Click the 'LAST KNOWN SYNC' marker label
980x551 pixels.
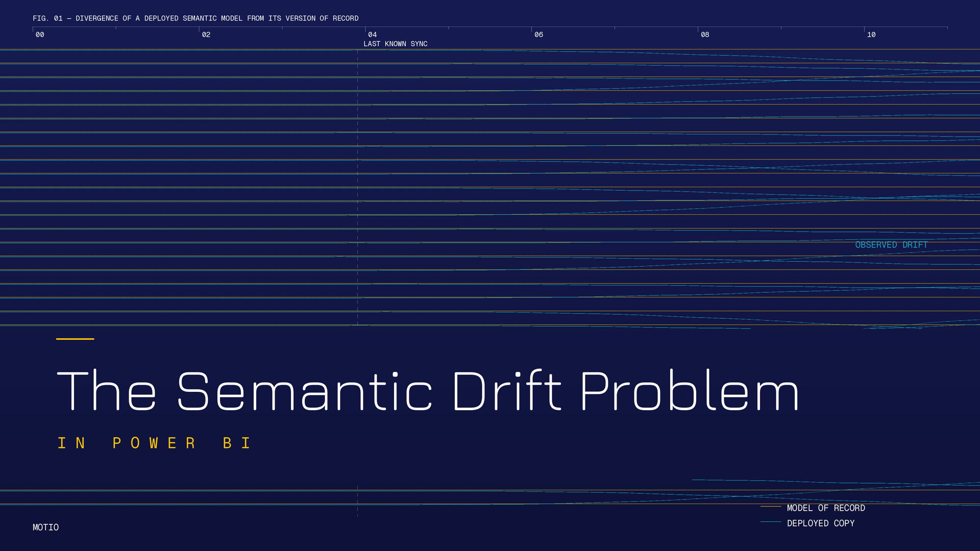(396, 44)
